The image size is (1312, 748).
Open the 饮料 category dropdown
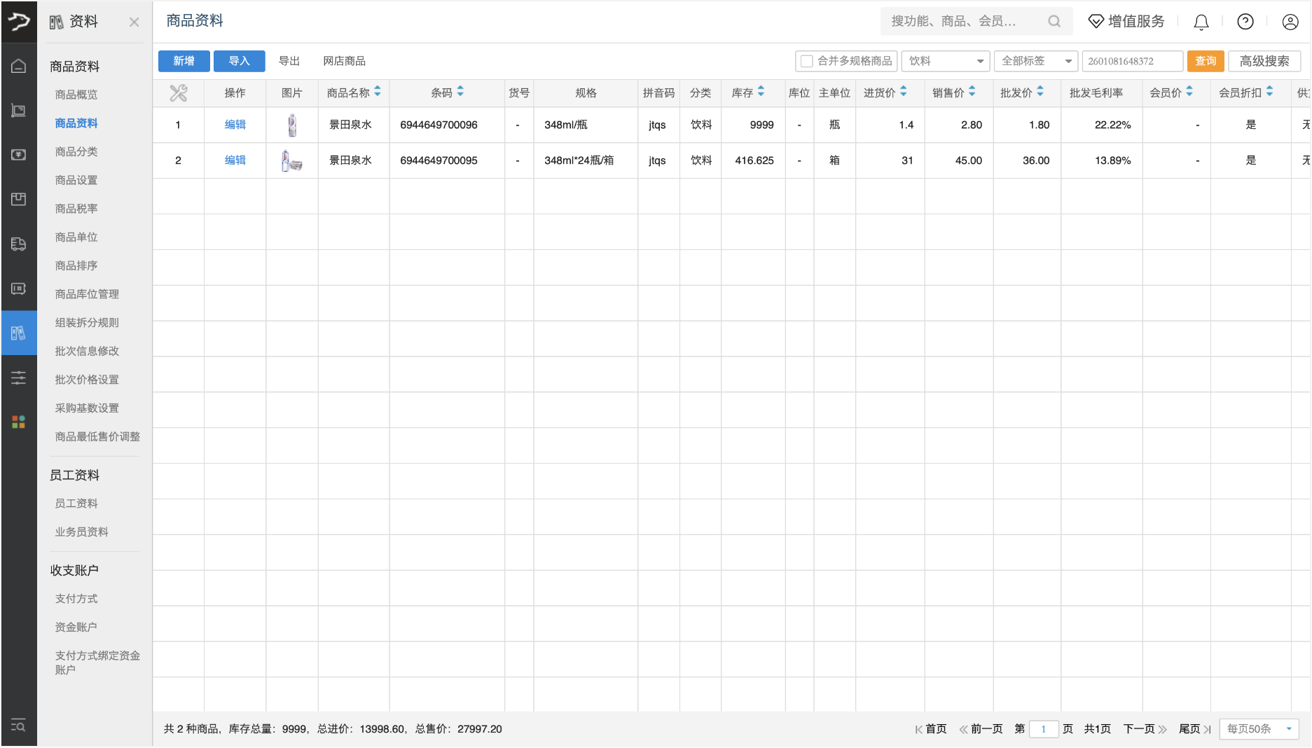(945, 62)
